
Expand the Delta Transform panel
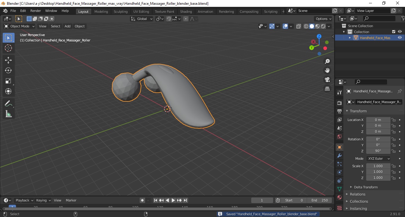point(366,187)
